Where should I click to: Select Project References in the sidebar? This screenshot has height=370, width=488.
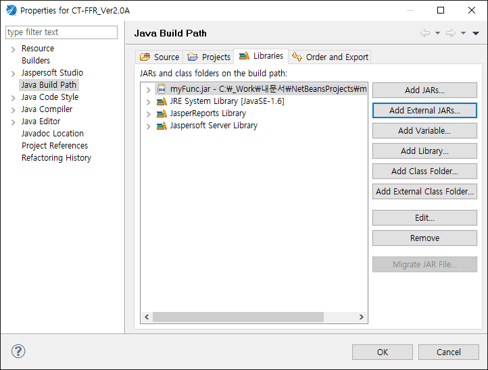click(x=55, y=146)
